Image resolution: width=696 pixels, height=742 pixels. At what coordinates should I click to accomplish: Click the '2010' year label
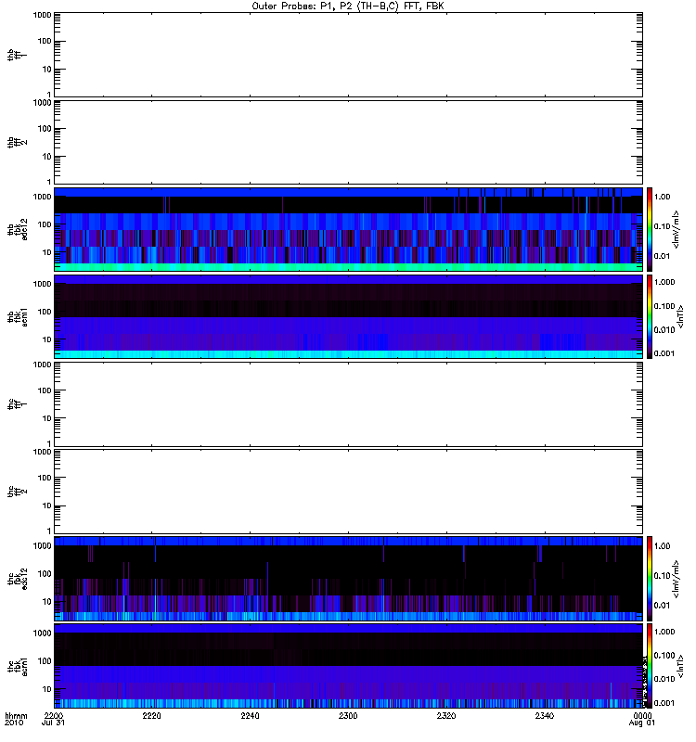[14, 723]
